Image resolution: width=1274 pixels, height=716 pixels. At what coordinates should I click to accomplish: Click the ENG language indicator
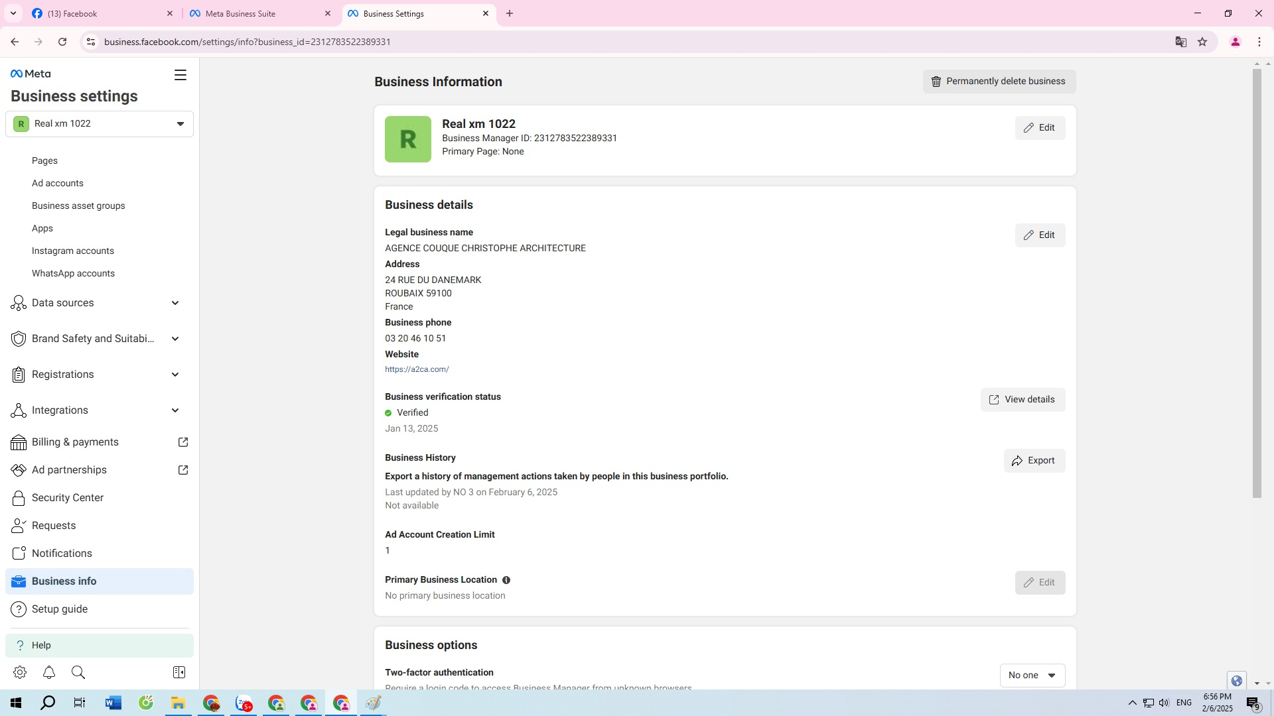1184,703
